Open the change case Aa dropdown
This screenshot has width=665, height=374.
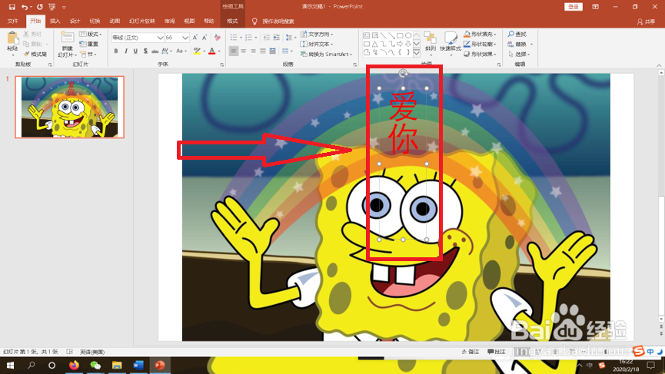pyautogui.click(x=180, y=51)
